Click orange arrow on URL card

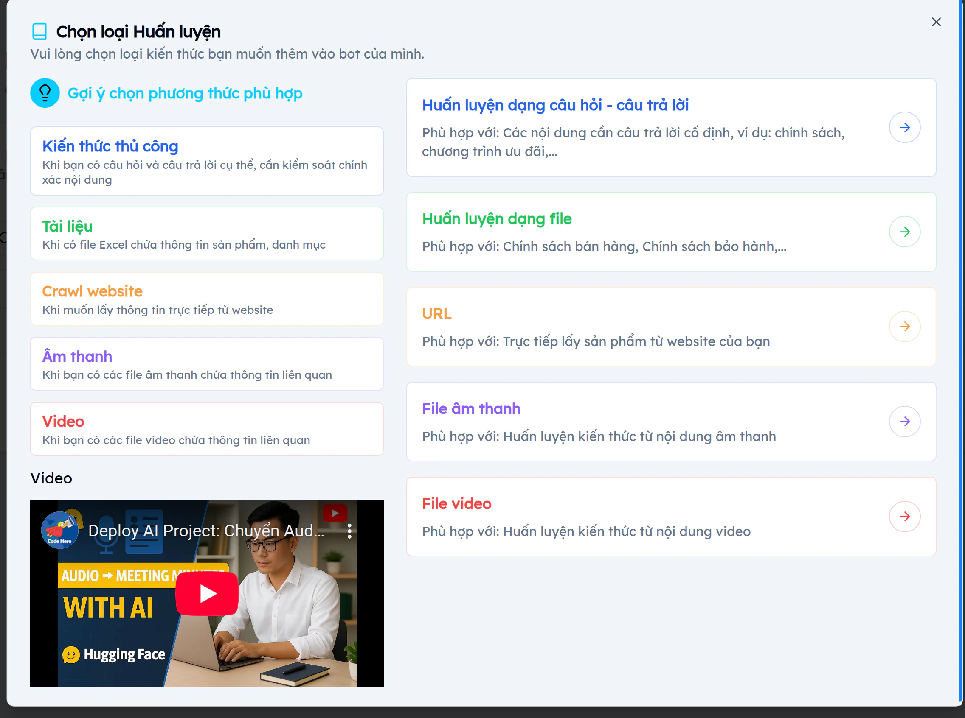[x=905, y=326]
